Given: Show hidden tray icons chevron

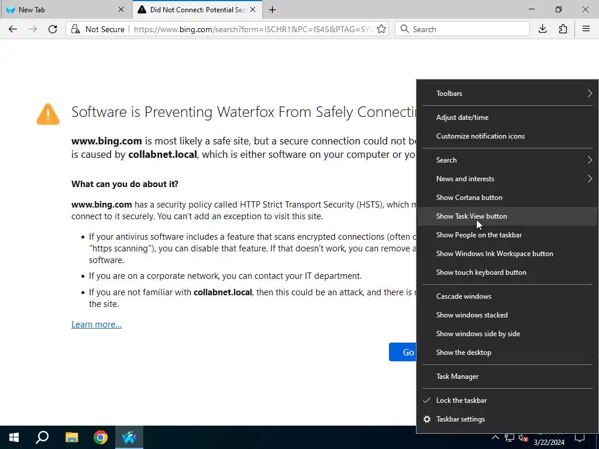Looking at the screenshot, I should [495, 437].
